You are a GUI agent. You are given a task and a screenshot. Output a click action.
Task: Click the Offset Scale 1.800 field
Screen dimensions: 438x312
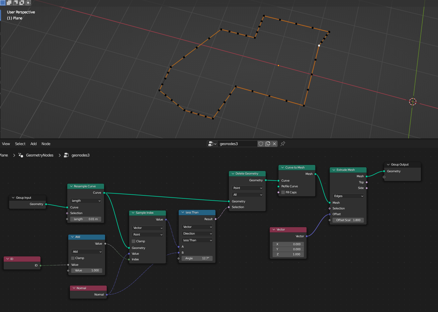(348, 220)
